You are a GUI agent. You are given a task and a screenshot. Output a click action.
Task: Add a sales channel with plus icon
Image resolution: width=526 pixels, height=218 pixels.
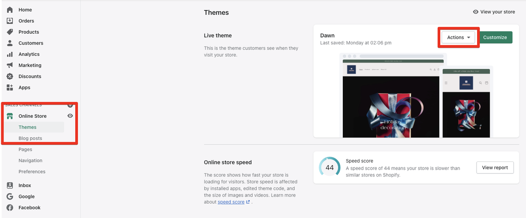(70, 105)
